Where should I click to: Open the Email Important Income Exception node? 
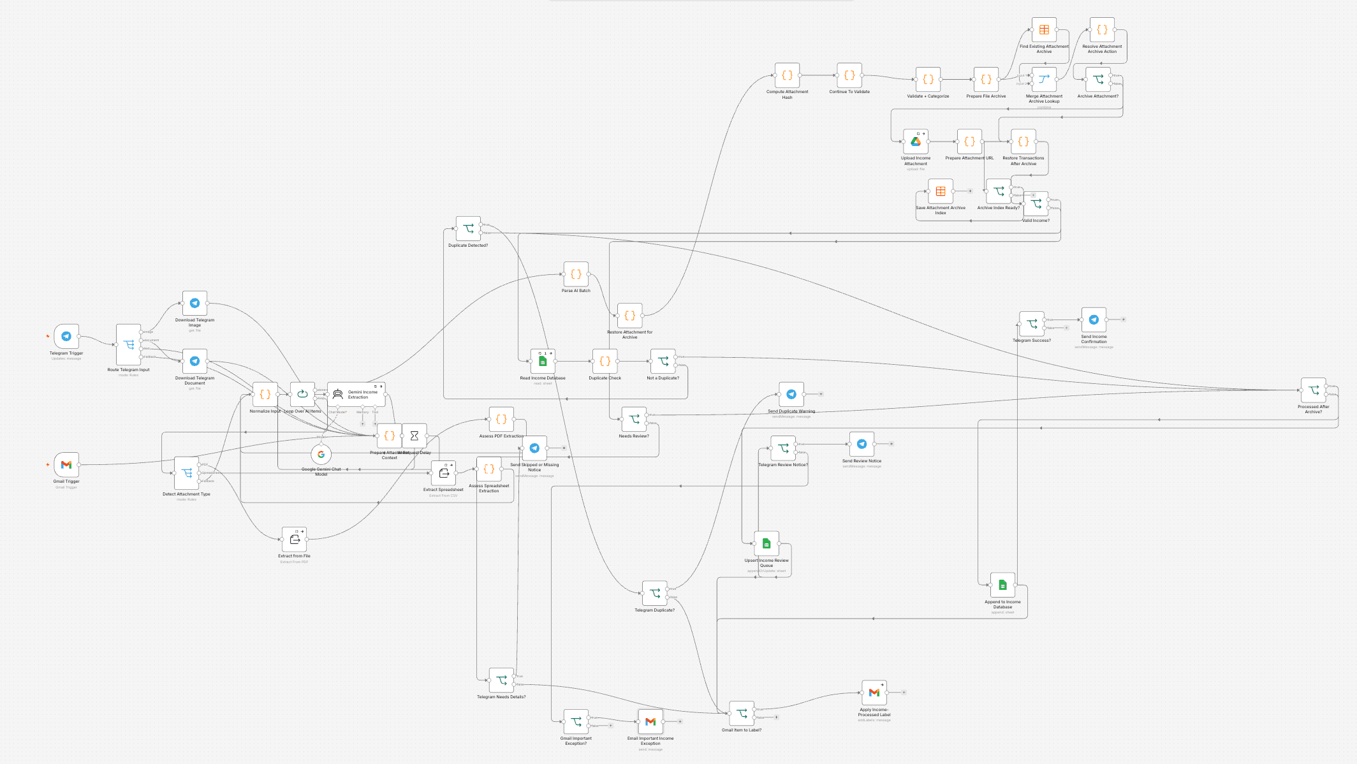click(650, 722)
